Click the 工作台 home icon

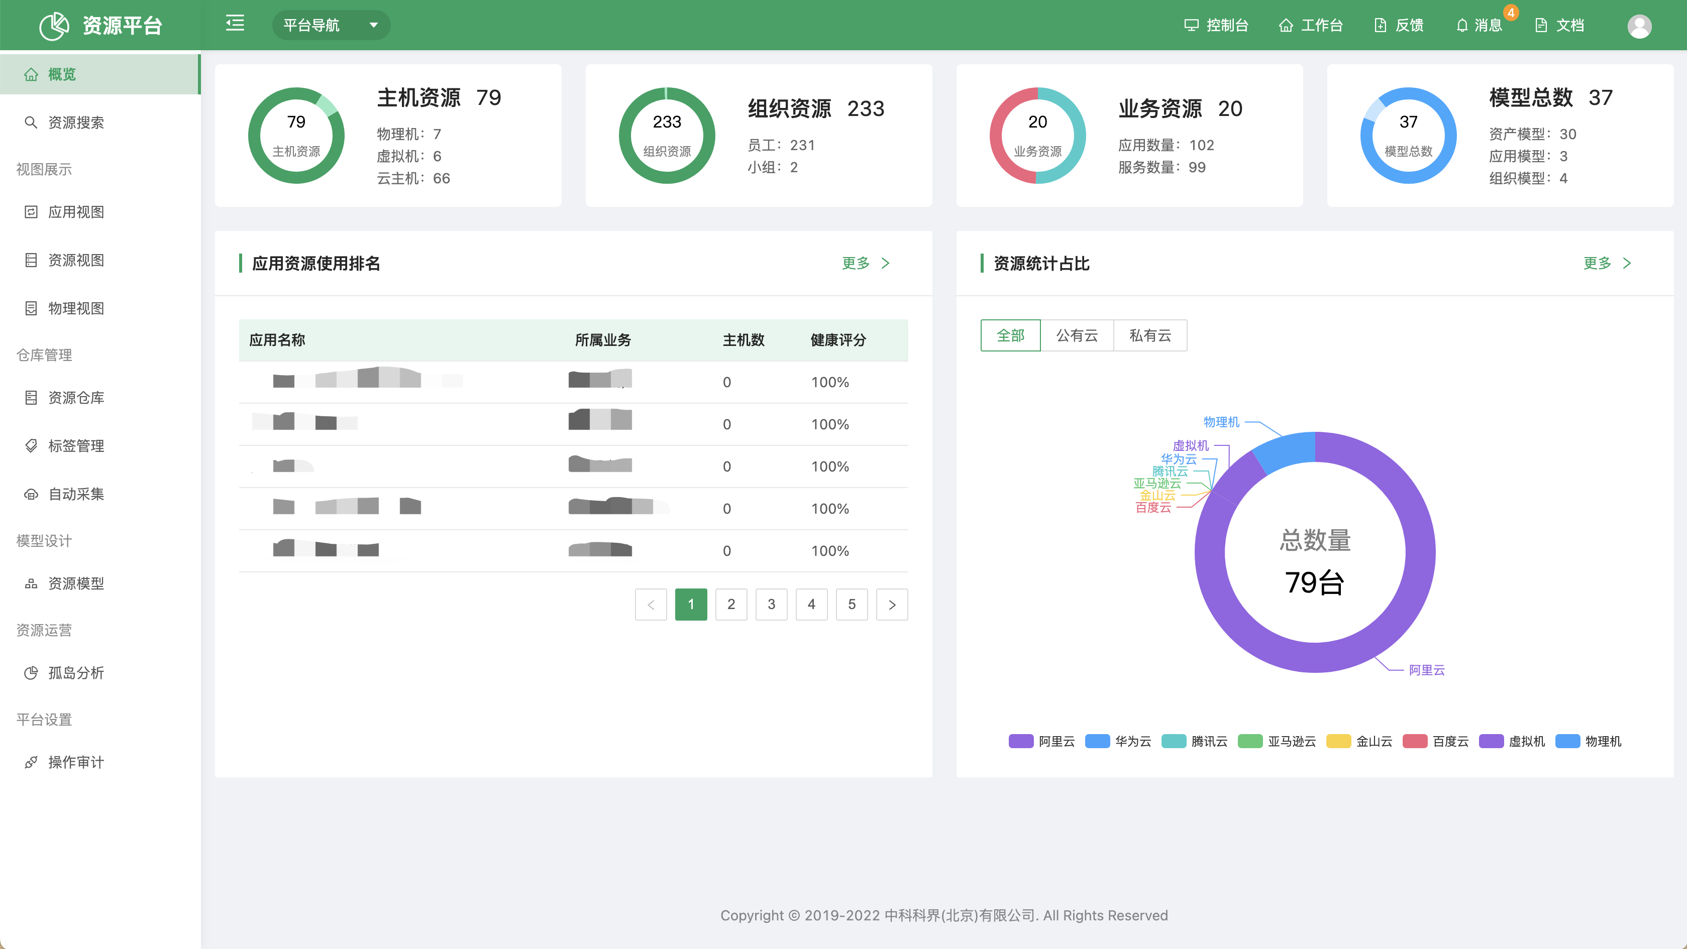[x=1286, y=26]
